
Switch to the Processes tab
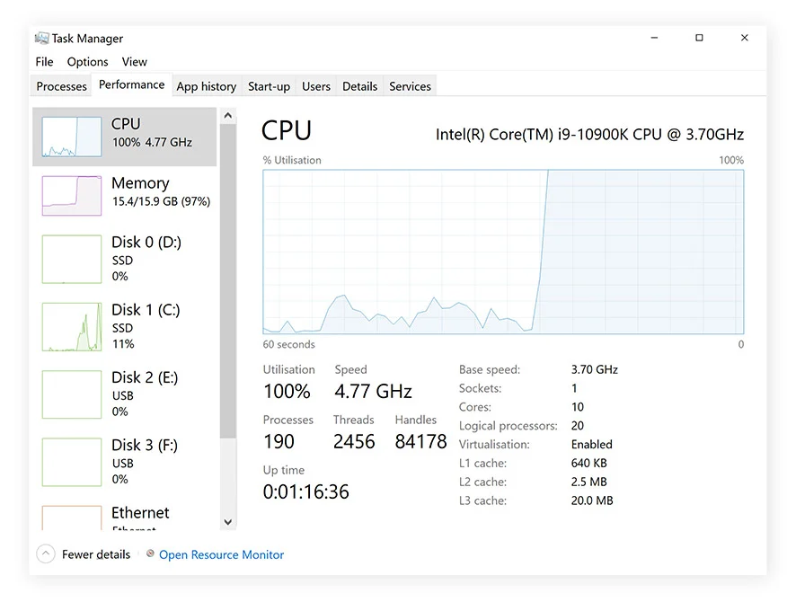pos(60,86)
